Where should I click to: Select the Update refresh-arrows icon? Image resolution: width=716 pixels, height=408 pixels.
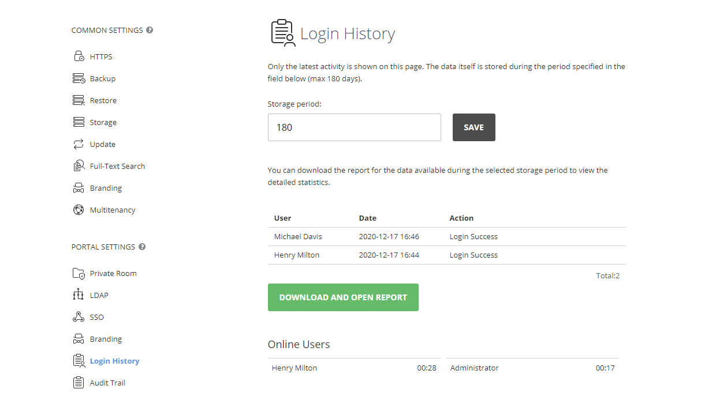79,143
